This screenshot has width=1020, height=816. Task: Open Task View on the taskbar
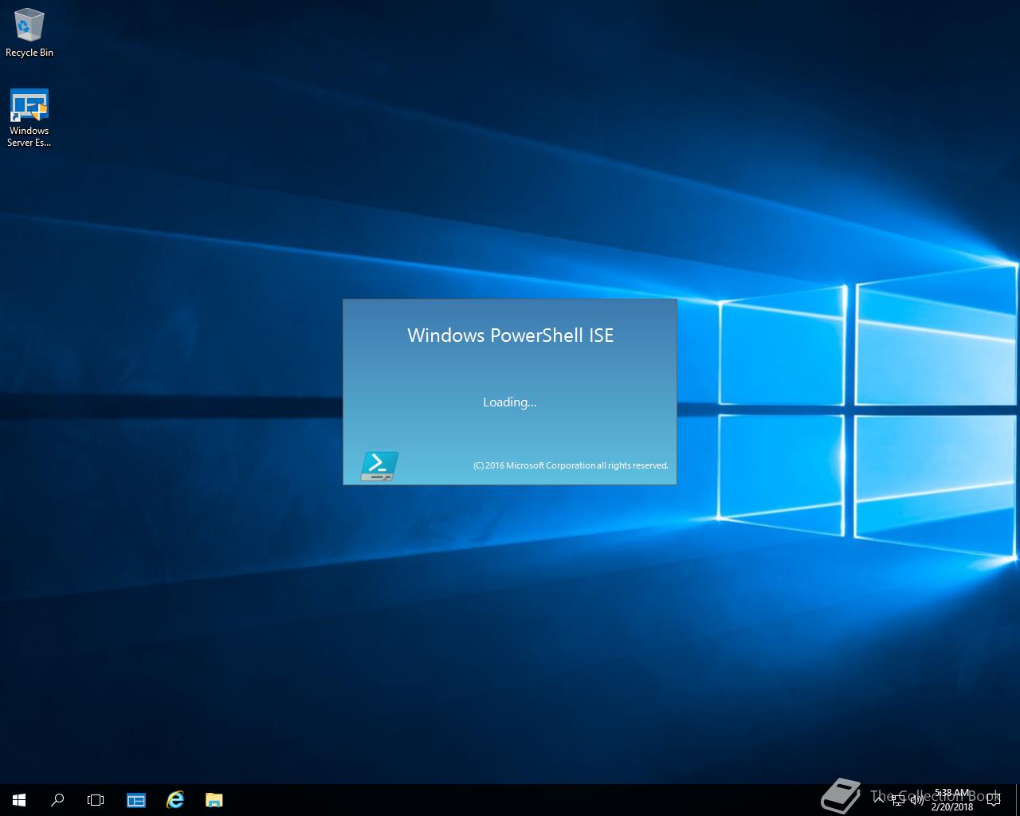[96, 800]
